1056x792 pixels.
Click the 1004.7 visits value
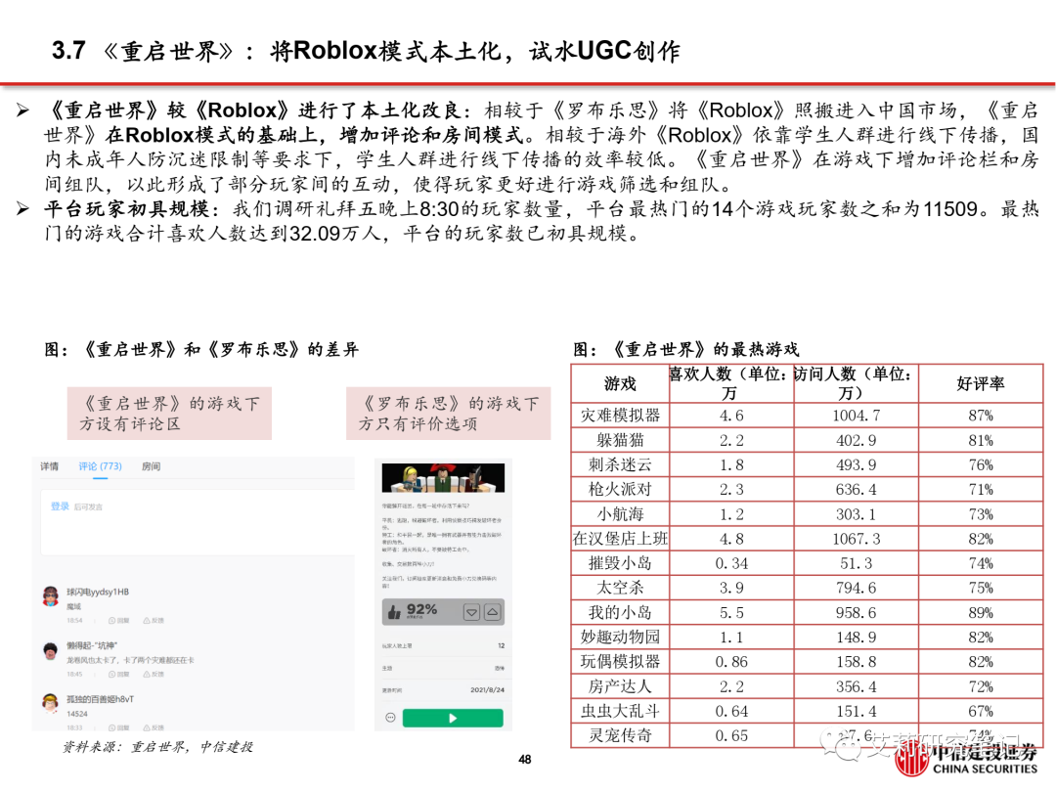coord(856,416)
